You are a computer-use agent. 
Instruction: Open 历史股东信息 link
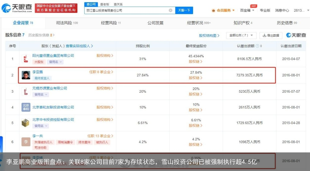[41, 35]
